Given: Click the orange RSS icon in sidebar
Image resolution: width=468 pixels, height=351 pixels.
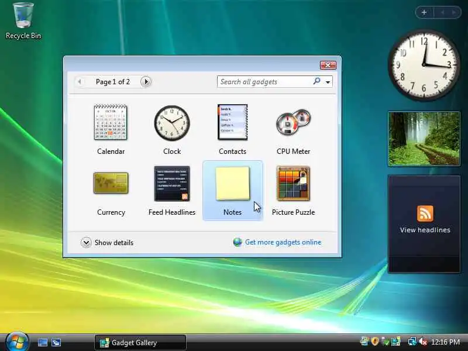Looking at the screenshot, I should click(425, 214).
